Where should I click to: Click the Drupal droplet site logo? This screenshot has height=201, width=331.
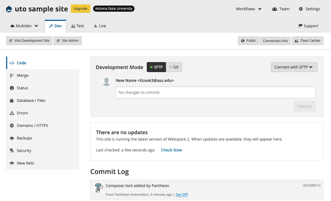[9, 9]
